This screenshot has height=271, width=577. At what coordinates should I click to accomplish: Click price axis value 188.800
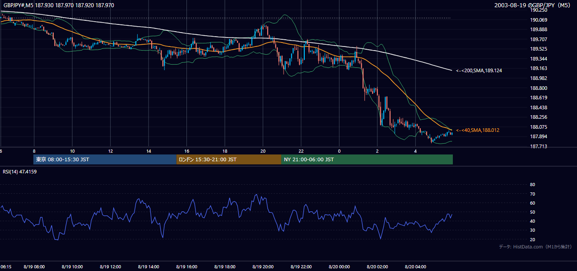click(539, 88)
